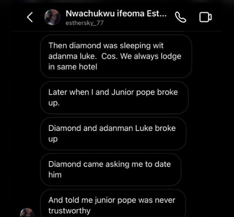This screenshot has width=234, height=217.
Task: Start a voice call with phone icon
Action: pos(180,17)
